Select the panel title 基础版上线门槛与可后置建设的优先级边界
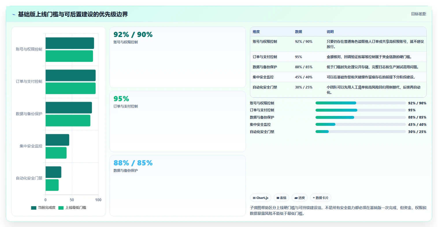This screenshot has width=438, height=227. point(73,14)
